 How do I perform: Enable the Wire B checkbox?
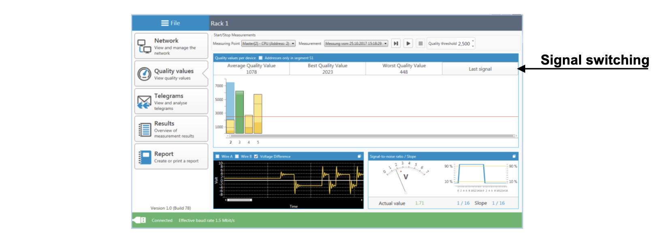237,156
